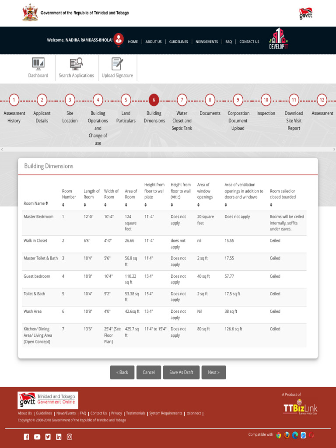Click the Chrome browser compatibility icon
Image resolution: width=336 pixels, height=448 pixels.
(x=279, y=435)
